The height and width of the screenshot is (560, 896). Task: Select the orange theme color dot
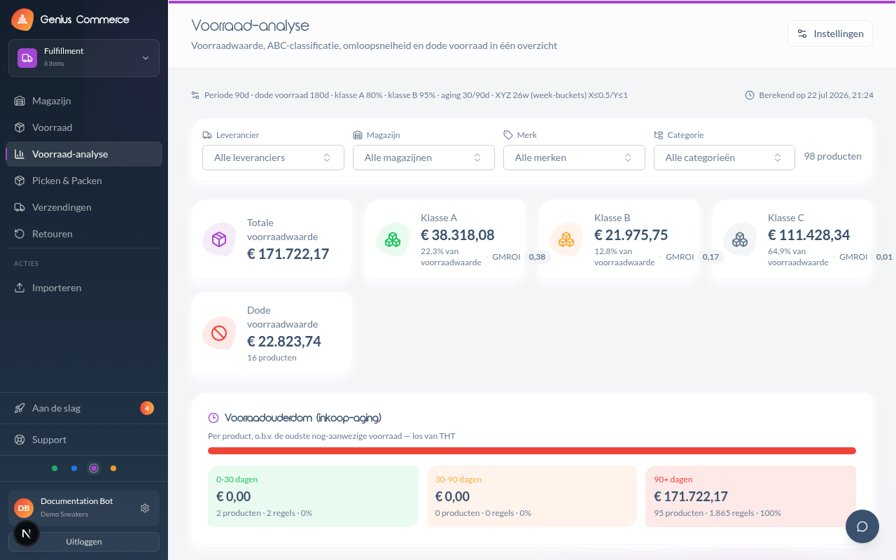(113, 468)
